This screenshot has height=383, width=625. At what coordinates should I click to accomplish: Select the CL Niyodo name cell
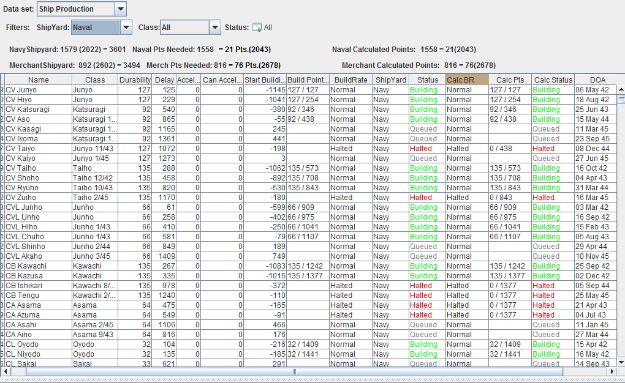point(38,354)
